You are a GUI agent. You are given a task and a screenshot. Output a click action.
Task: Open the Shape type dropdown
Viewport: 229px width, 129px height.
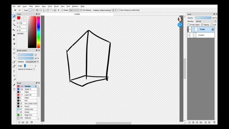tap(74, 10)
